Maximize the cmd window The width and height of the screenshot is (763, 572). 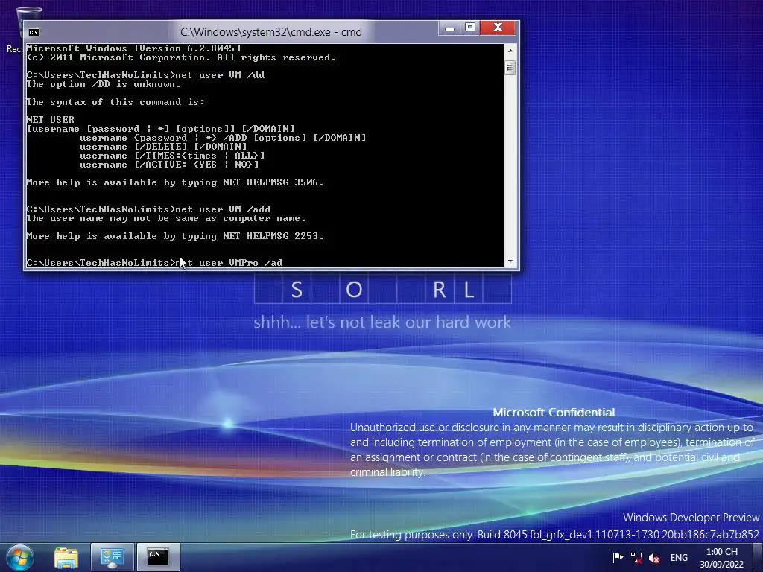coord(470,28)
